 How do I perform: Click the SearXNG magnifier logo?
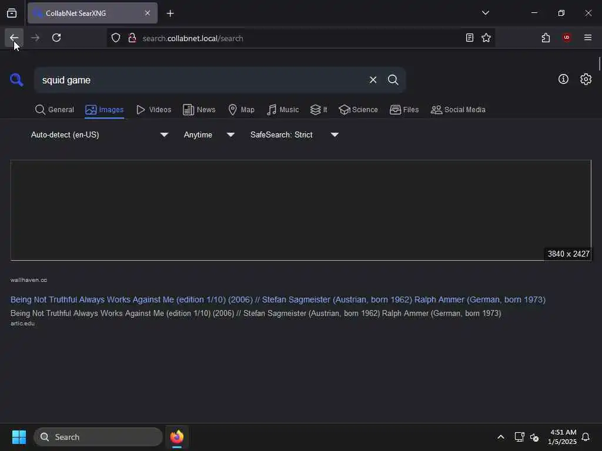click(x=16, y=80)
